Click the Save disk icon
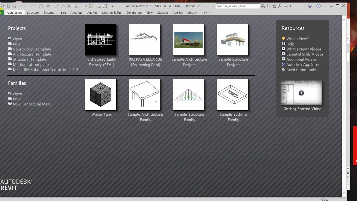 point(9,6)
